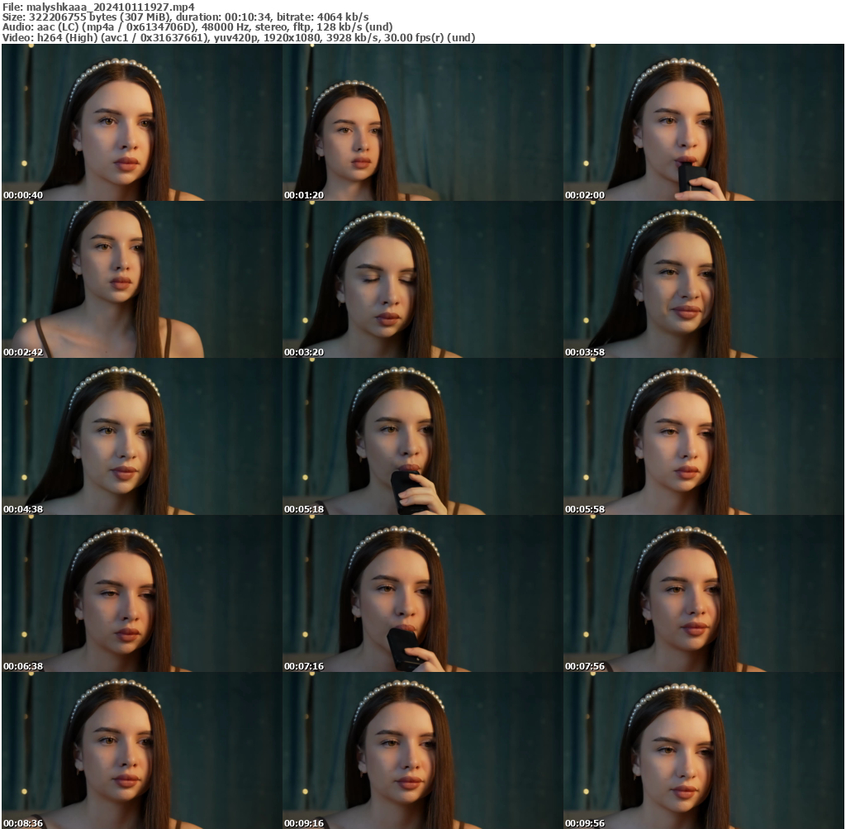Click the file name text in the header

(x=110, y=6)
